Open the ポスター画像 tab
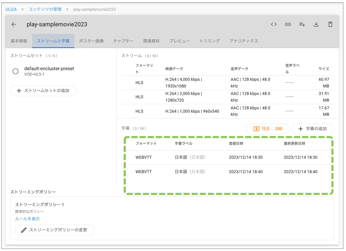This screenshot has height=251, width=346. (x=91, y=41)
